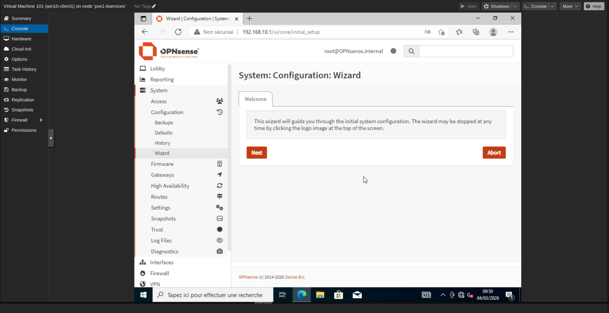Expand the Shutdown dropdown arrow
Image resolution: width=609 pixels, height=313 pixels.
coord(515,6)
